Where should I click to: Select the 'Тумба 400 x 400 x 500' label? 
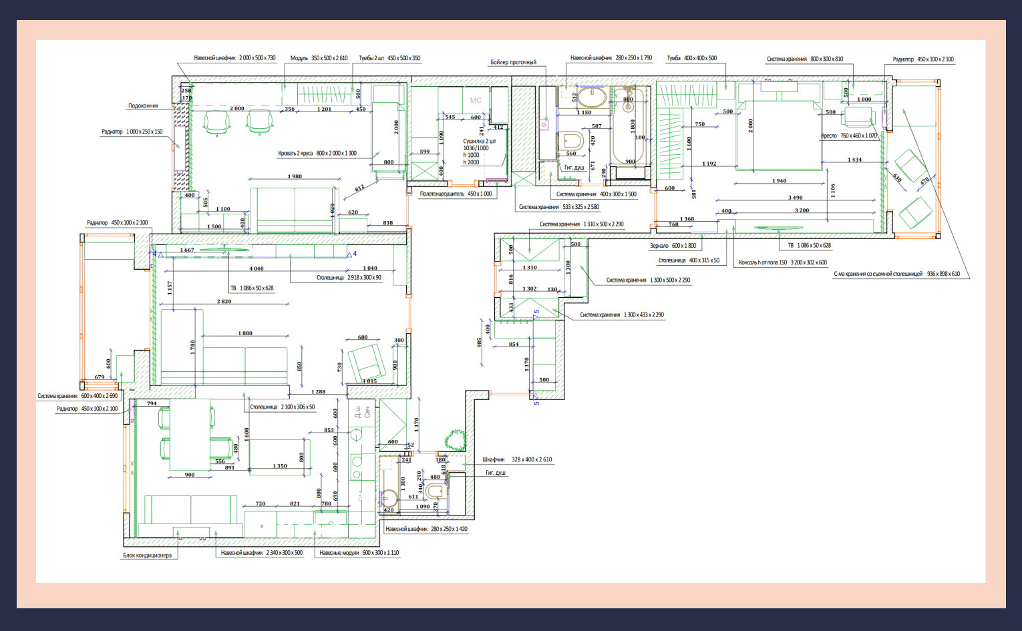(x=691, y=58)
